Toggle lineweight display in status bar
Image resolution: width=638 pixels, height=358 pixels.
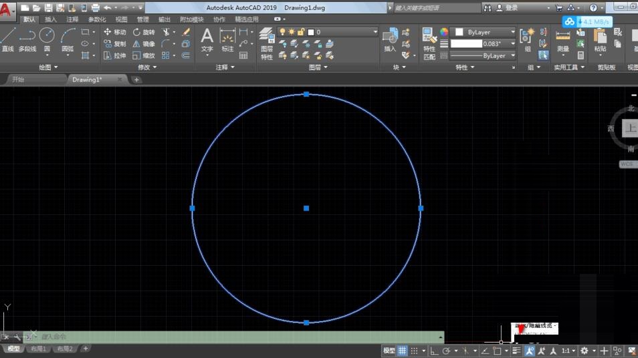516,350
